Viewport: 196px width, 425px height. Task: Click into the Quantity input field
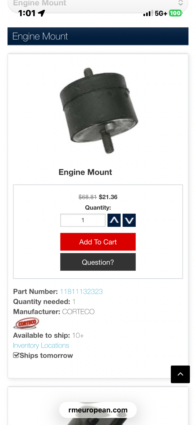83,220
